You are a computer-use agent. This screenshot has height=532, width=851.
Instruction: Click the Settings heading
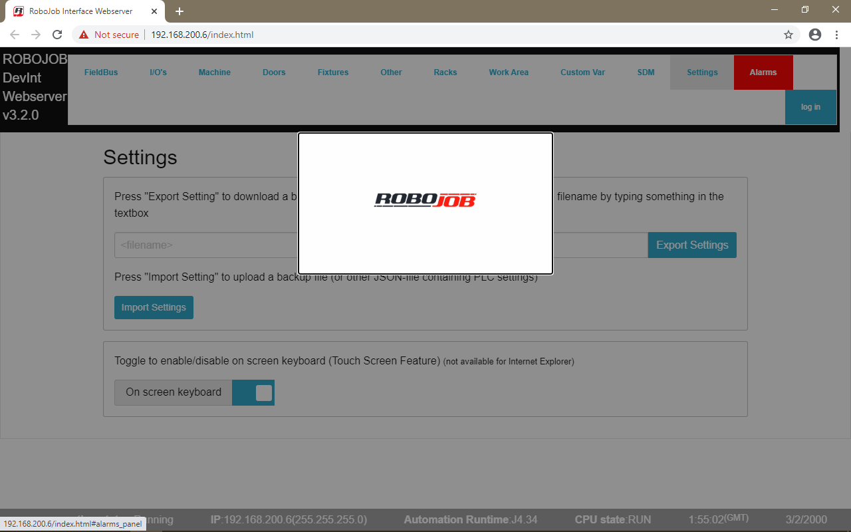[x=140, y=158]
